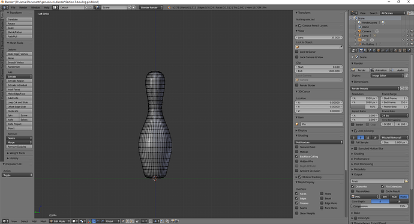414x224 pixels.
Task: Click the Inset Faces button
Action: [x=19, y=89]
